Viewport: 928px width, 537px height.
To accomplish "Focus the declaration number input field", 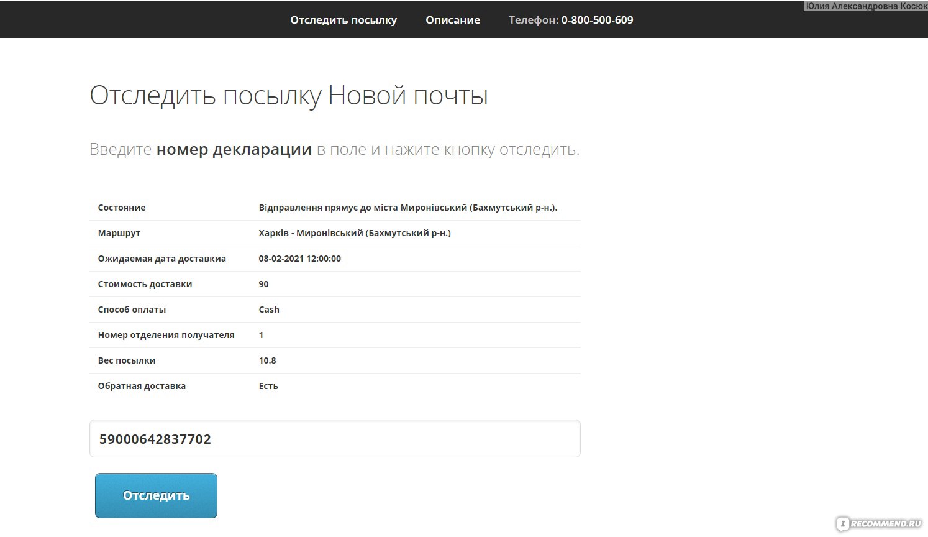I will 335,439.
